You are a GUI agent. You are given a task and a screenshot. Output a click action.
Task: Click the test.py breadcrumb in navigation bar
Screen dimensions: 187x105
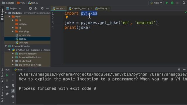tap(33, 3)
